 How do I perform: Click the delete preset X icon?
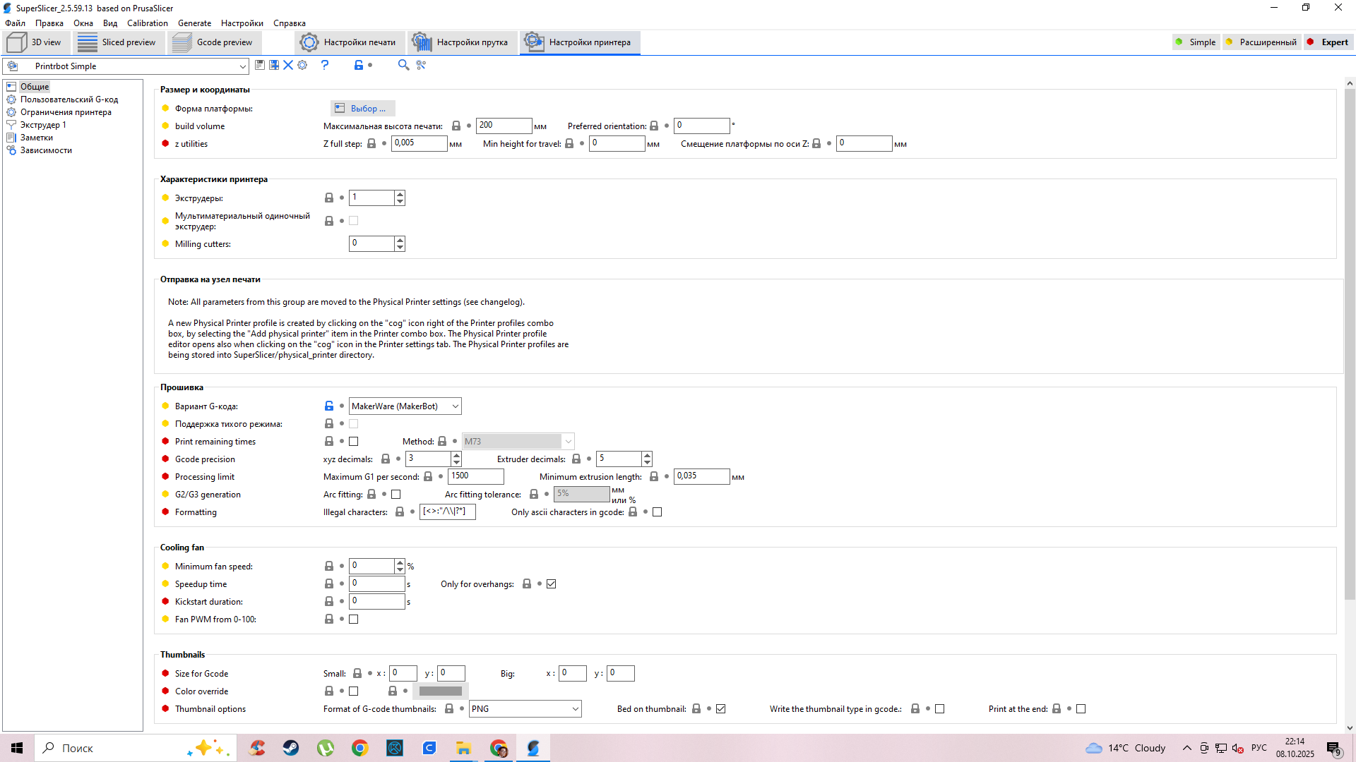[x=288, y=65]
